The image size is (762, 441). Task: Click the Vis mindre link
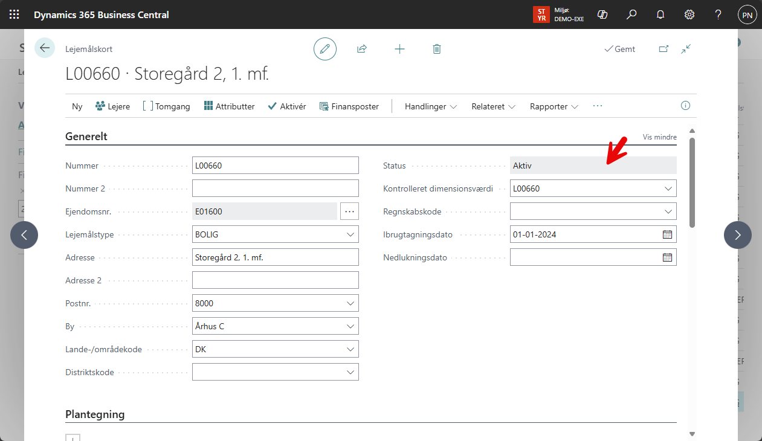click(x=659, y=137)
